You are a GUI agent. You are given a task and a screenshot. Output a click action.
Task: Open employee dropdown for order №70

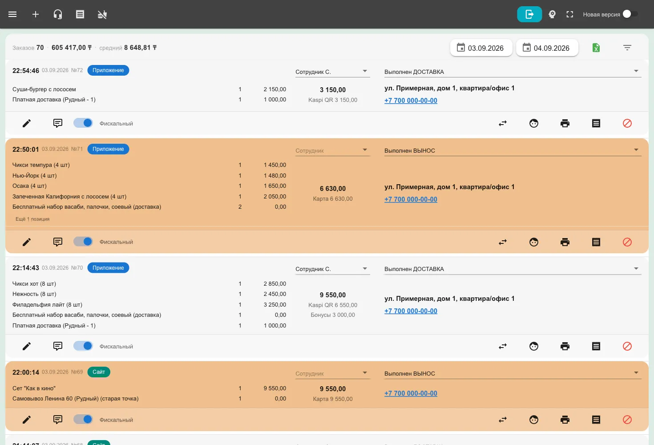pos(333,269)
